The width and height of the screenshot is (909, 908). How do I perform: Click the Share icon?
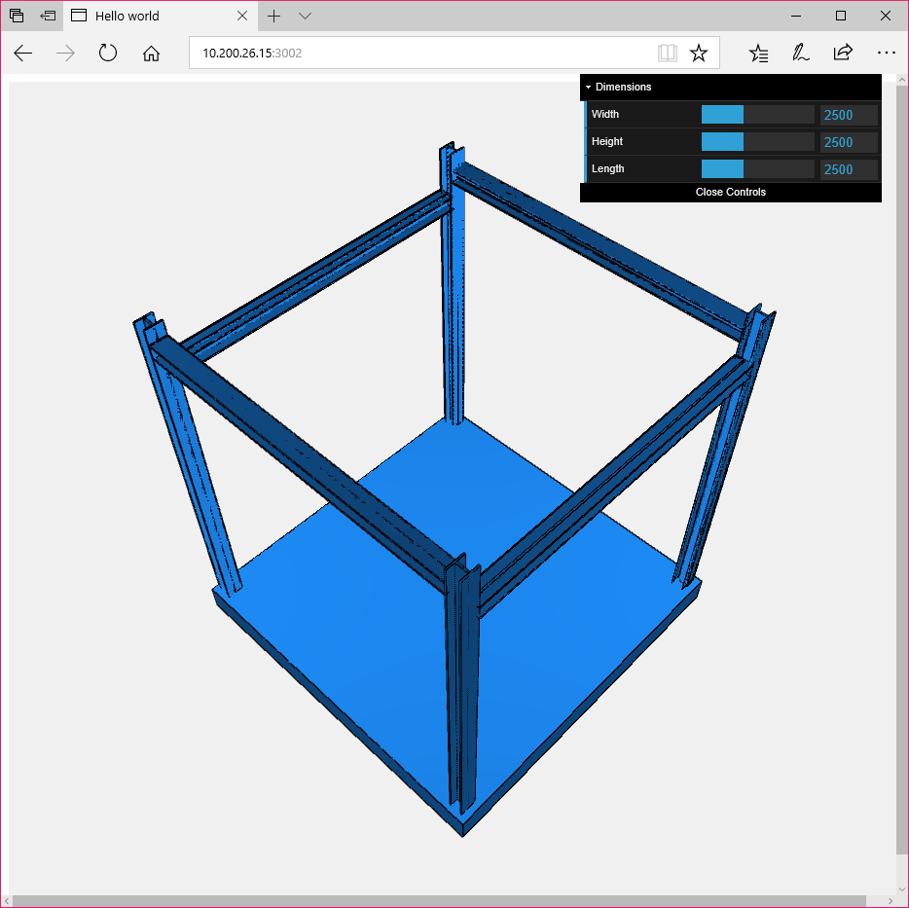point(843,53)
